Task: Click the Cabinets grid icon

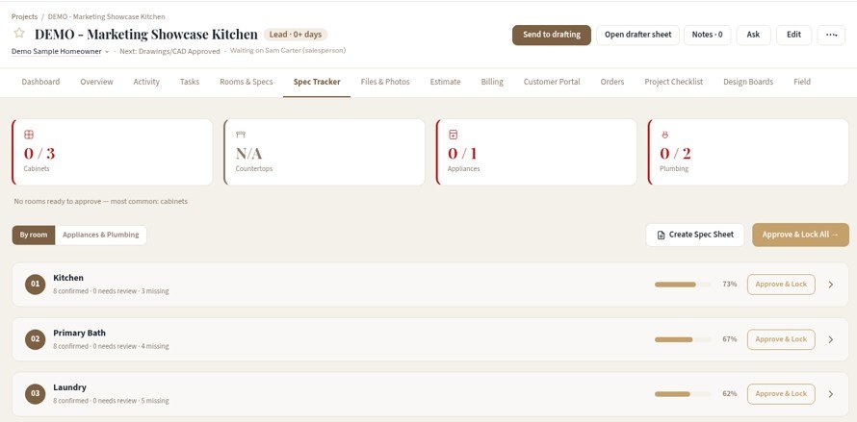Action: (x=29, y=135)
